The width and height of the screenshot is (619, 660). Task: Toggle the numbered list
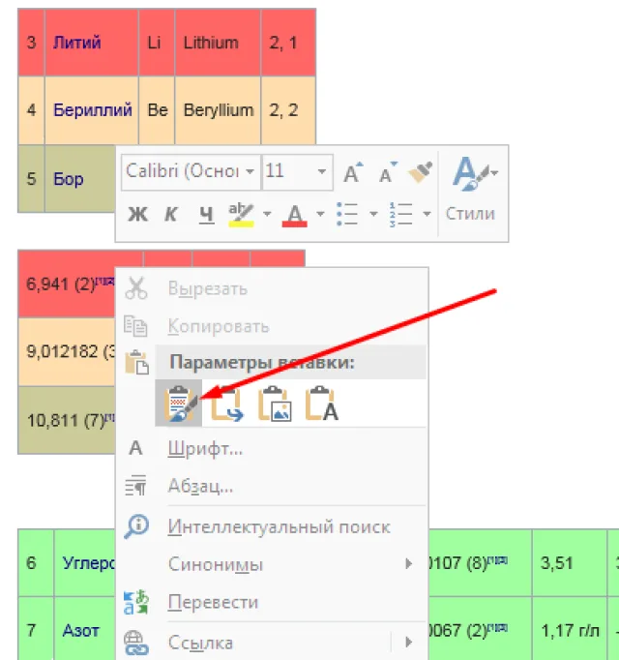coord(400,214)
